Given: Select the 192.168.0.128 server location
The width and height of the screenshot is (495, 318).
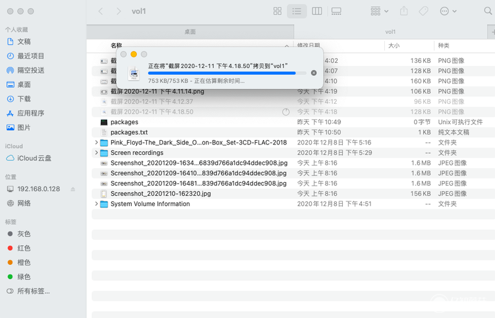Looking at the screenshot, I should point(38,189).
